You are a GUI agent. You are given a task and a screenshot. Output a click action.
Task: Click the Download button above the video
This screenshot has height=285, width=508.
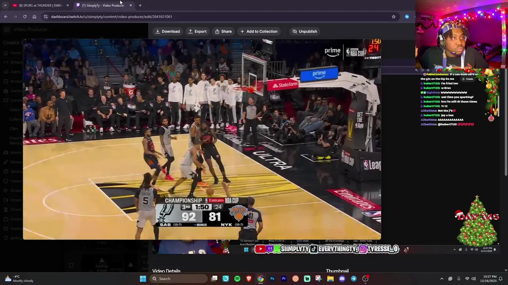point(167,31)
